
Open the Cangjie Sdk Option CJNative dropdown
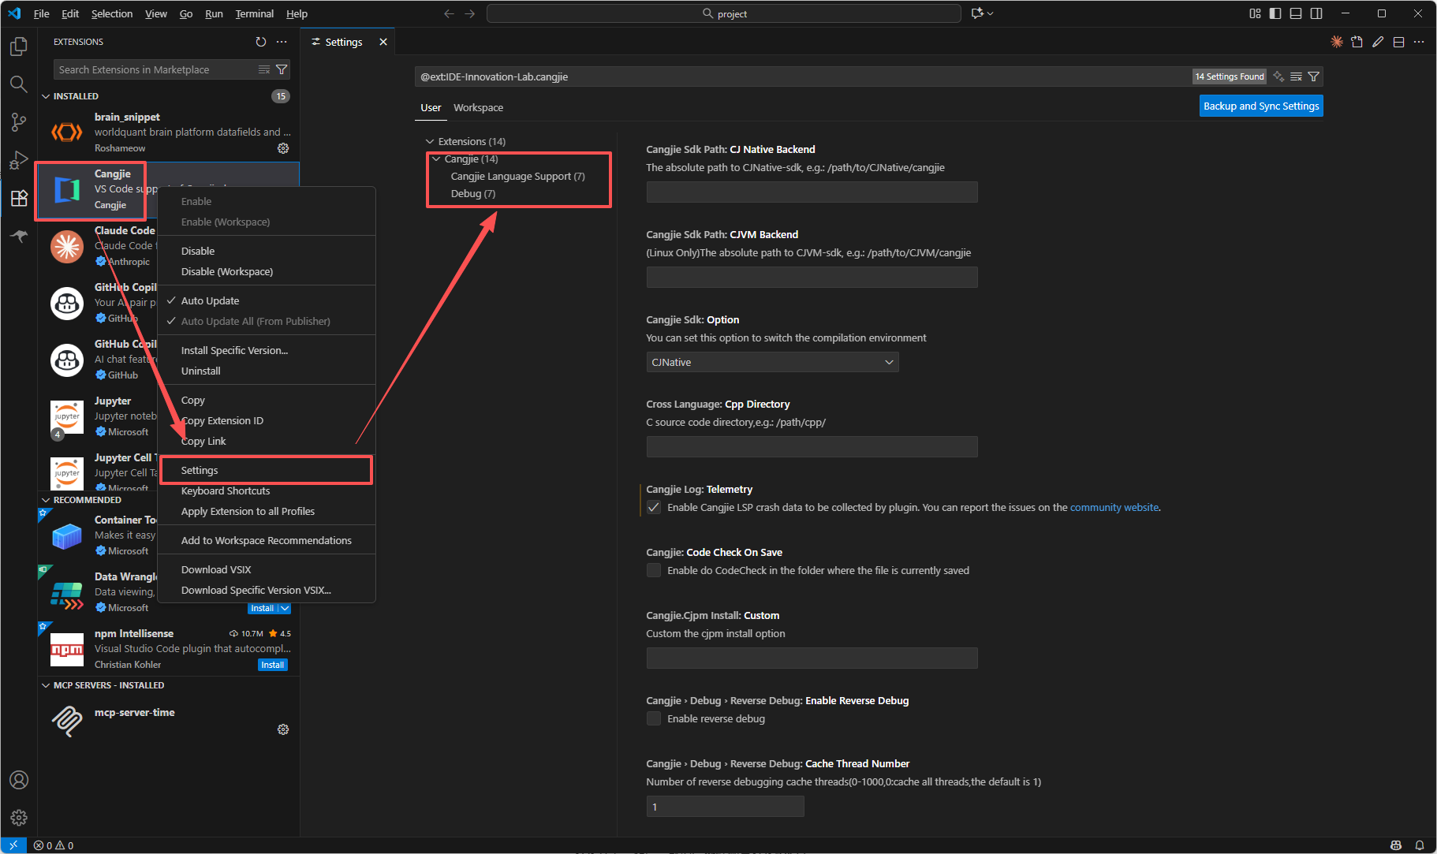tap(772, 362)
